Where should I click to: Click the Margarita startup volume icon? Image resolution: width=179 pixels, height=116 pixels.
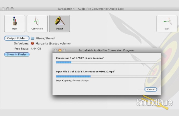coord(32,44)
